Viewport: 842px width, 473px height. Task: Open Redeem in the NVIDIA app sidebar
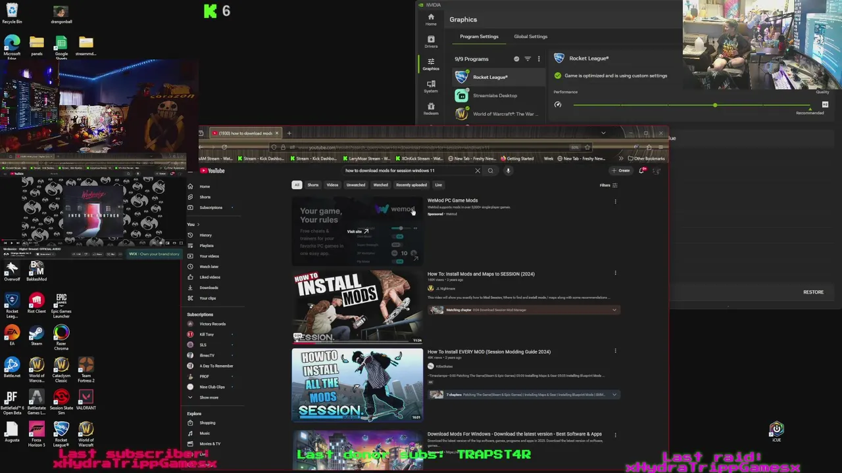coord(431,108)
